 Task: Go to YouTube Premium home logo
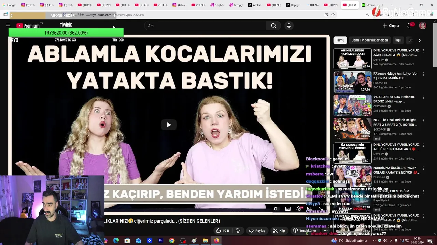(x=28, y=26)
